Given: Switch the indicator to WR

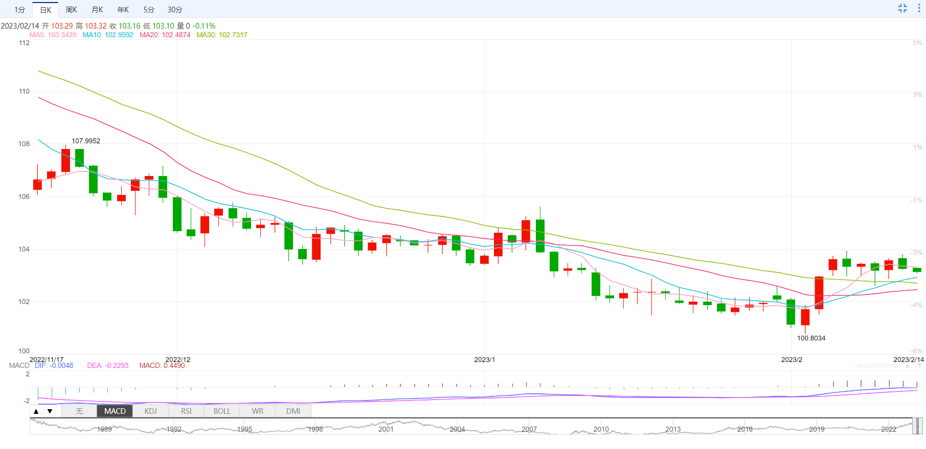Looking at the screenshot, I should (258, 411).
